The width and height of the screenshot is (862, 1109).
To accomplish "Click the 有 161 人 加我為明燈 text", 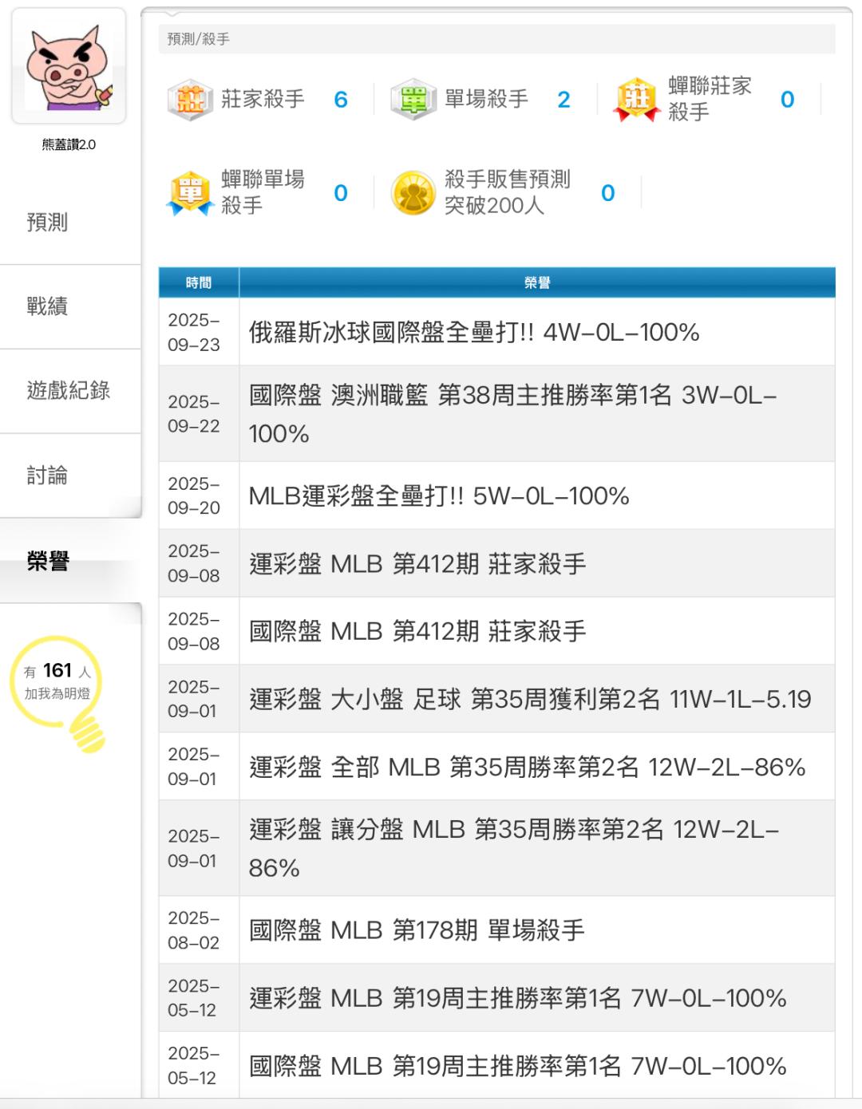I will [x=57, y=681].
